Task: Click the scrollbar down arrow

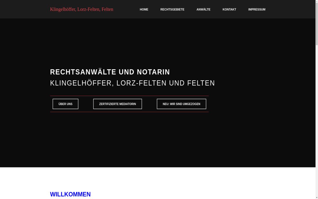Action: click(x=316, y=197)
